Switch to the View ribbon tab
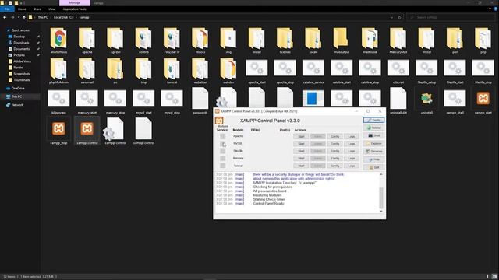Image resolution: width=499 pixels, height=280 pixels. tap(51, 9)
